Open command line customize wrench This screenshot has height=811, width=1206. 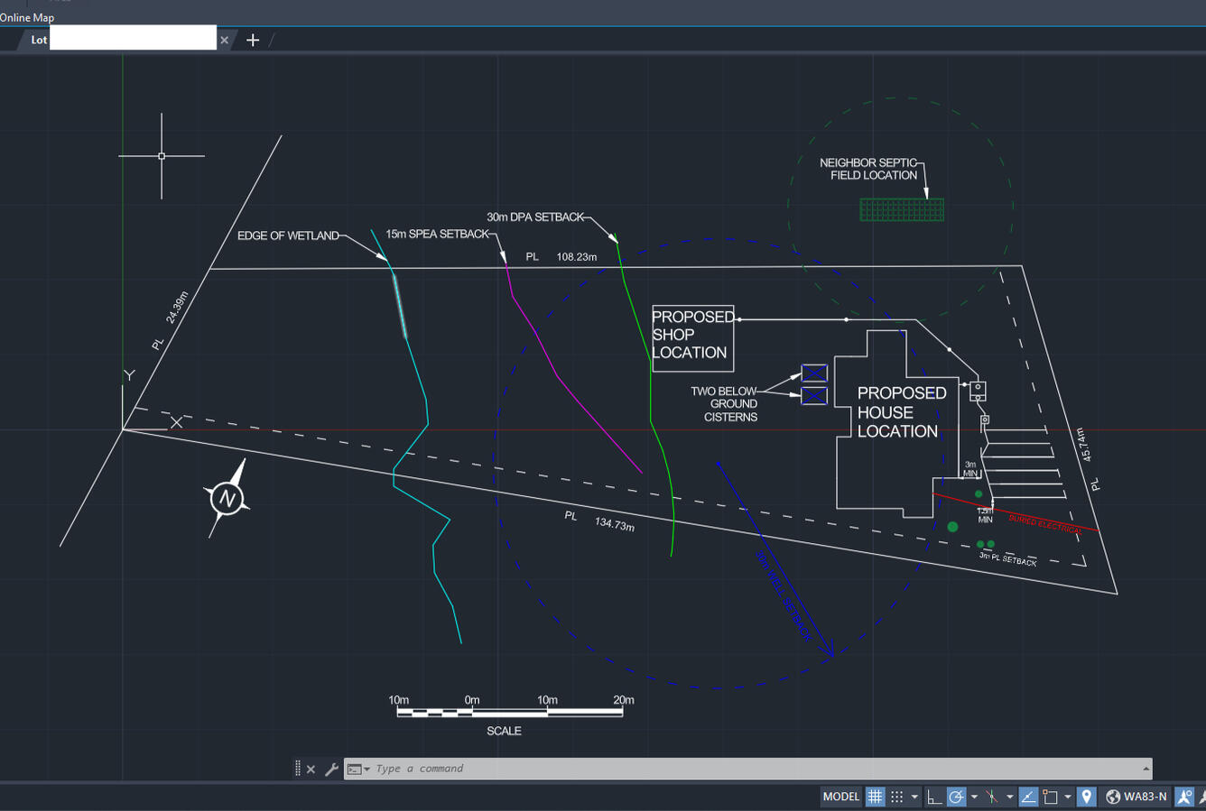[331, 770]
